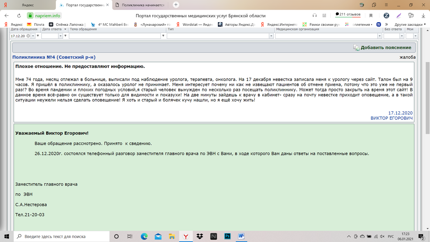Open the browser downloads icon

[x=423, y=15]
